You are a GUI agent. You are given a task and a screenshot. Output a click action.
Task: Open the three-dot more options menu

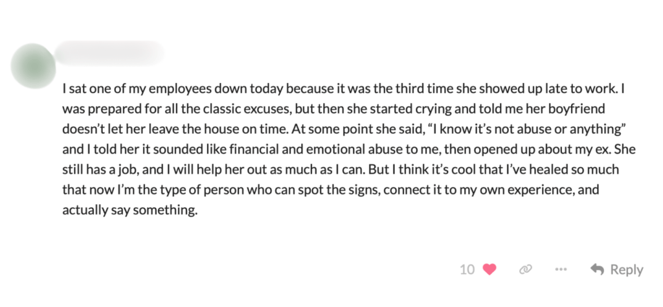click(x=561, y=269)
